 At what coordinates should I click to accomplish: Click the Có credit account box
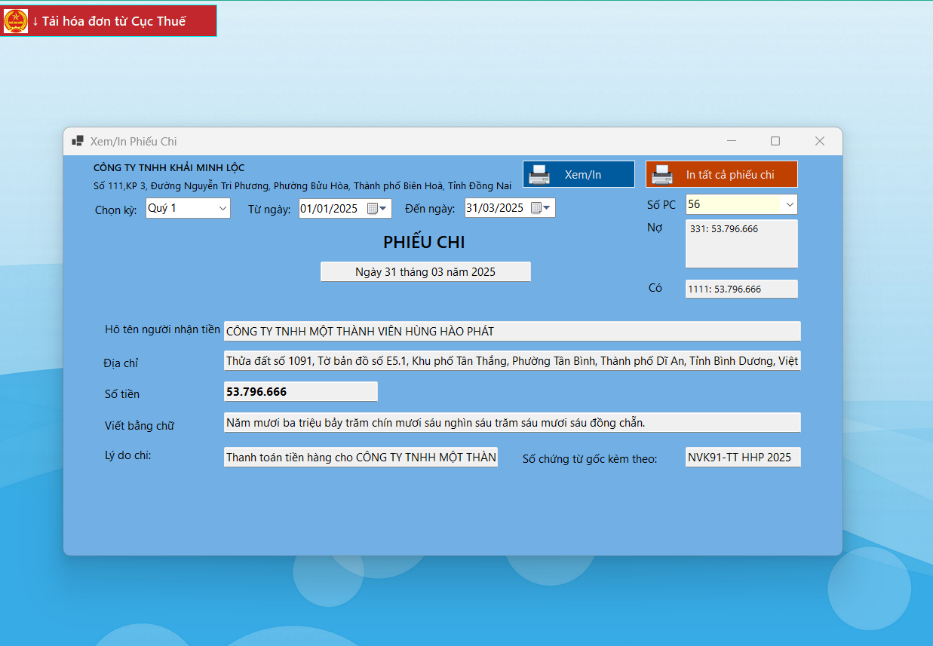741,289
